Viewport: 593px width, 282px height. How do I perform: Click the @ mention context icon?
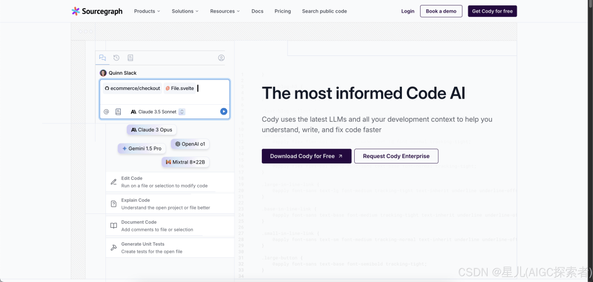(107, 111)
